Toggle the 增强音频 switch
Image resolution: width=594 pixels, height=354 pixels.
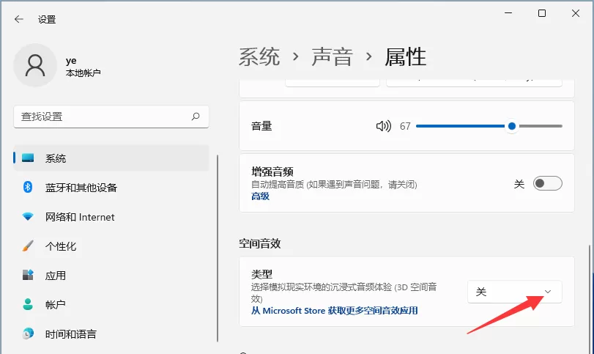(x=547, y=183)
